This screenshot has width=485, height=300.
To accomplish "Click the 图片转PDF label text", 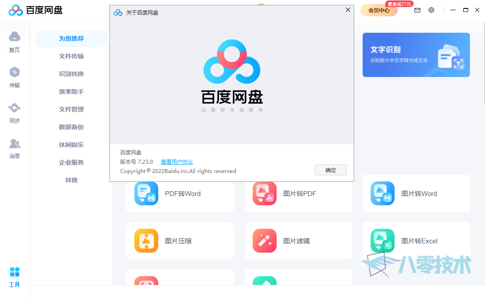I will (x=300, y=194).
